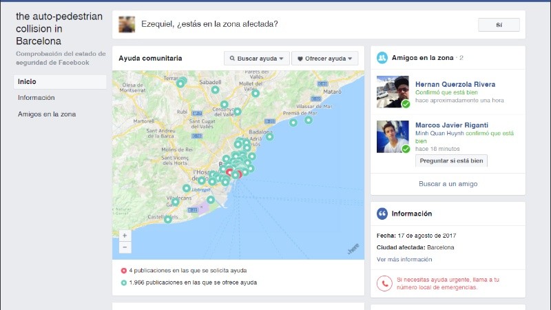
Task: Open the Buscar ayuda dropdown
Action: click(x=256, y=59)
